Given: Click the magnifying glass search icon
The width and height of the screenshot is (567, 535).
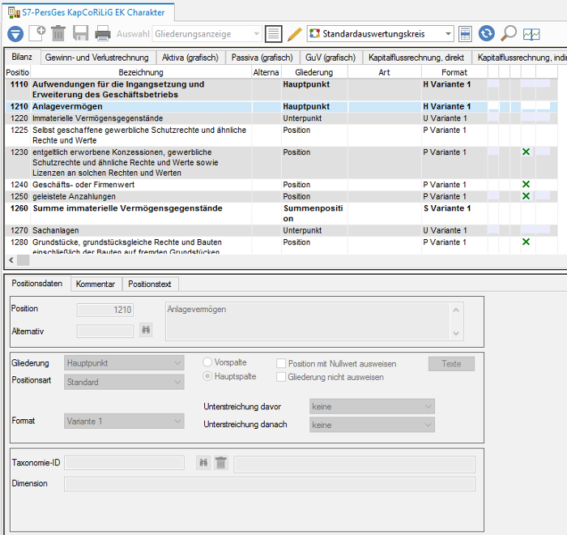Looking at the screenshot, I should point(509,33).
